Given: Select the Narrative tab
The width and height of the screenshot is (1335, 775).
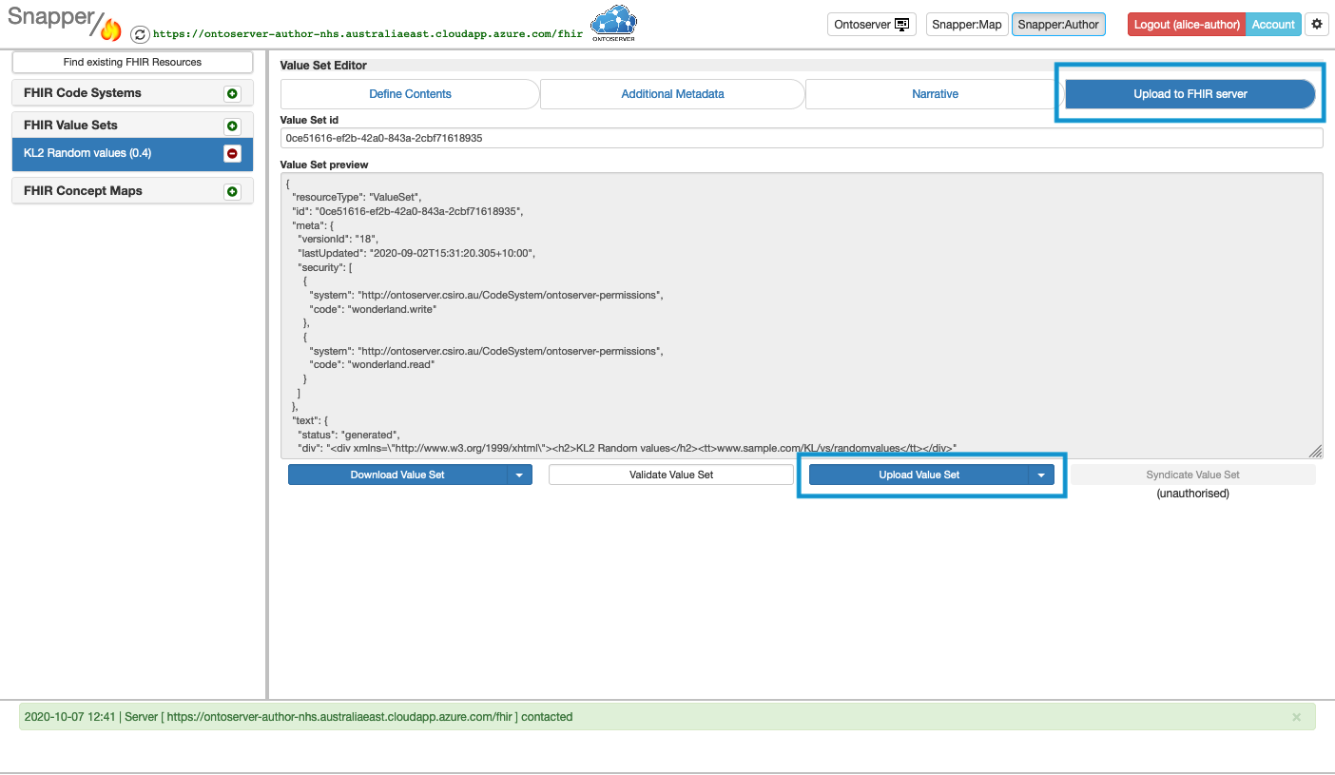Looking at the screenshot, I should pyautogui.click(x=935, y=94).
